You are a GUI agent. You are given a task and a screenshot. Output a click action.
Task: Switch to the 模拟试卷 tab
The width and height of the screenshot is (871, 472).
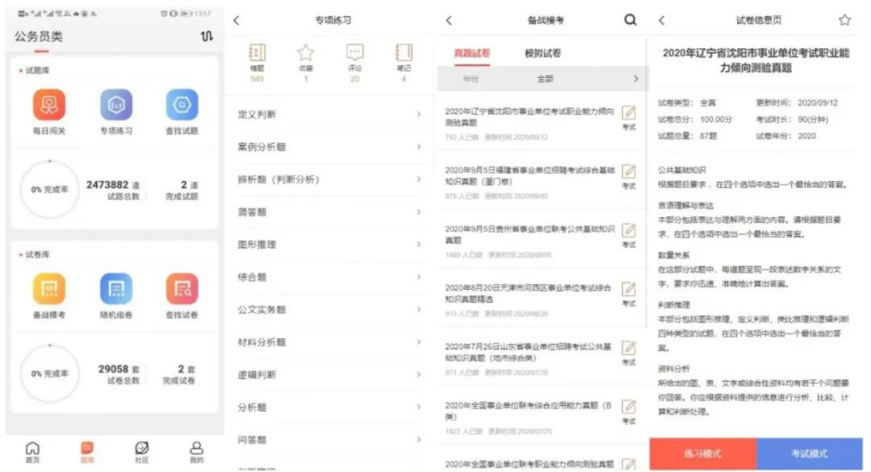pyautogui.click(x=543, y=54)
